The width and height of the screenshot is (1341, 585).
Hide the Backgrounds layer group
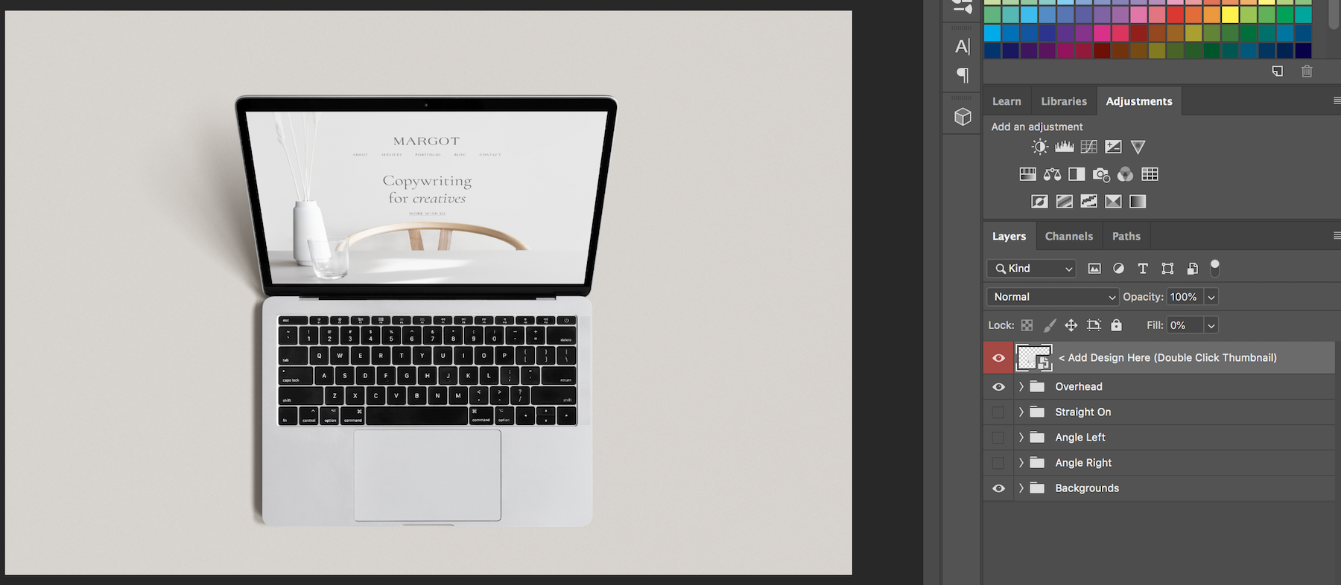(x=998, y=488)
